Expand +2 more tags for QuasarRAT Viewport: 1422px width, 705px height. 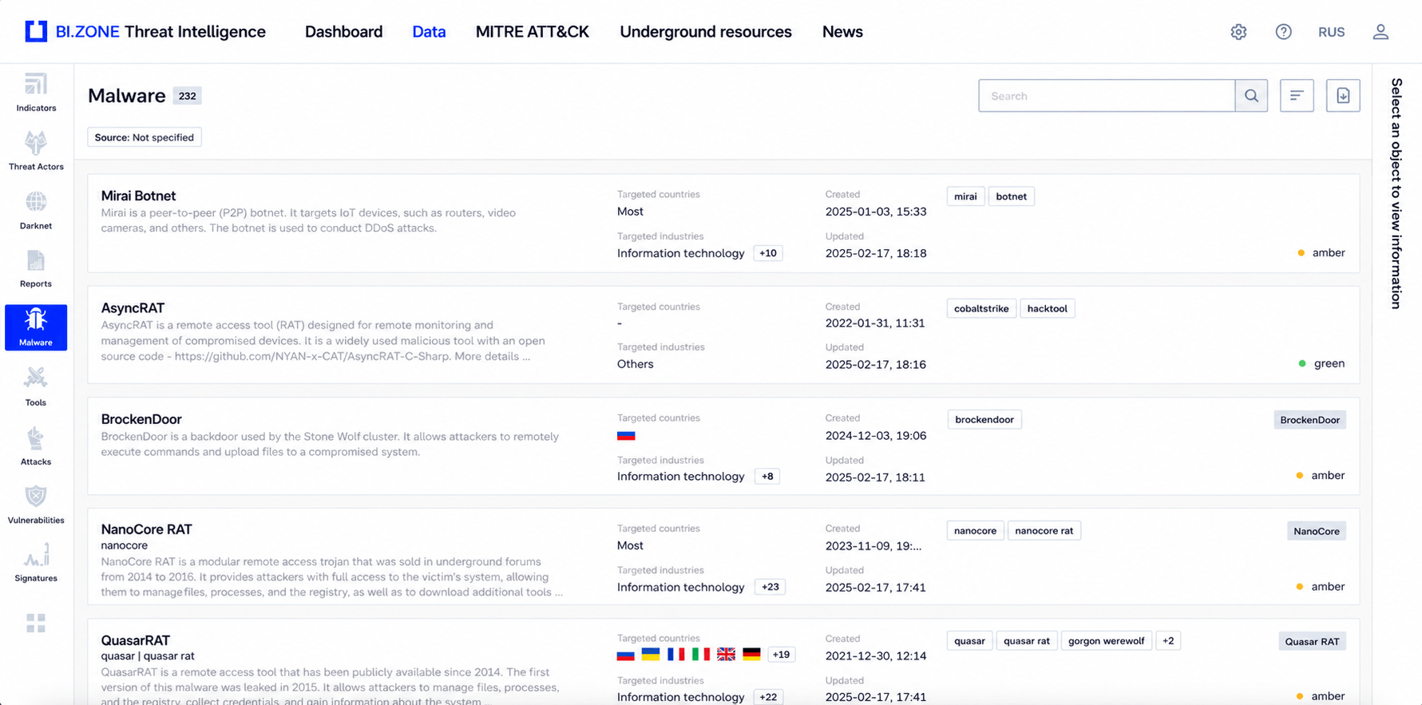click(1168, 641)
